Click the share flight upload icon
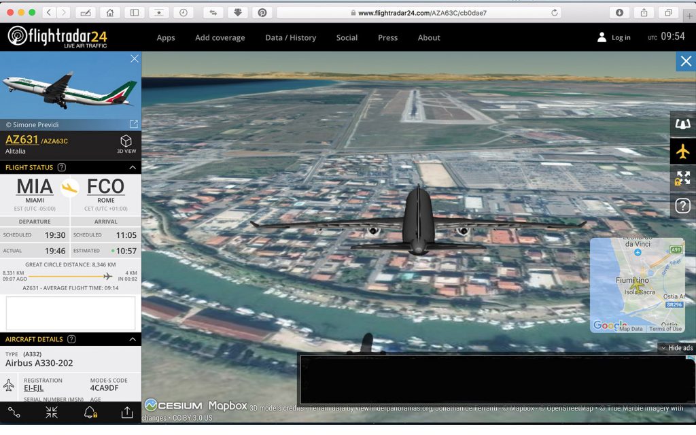Screen dimensions: 696x435 coord(127,413)
